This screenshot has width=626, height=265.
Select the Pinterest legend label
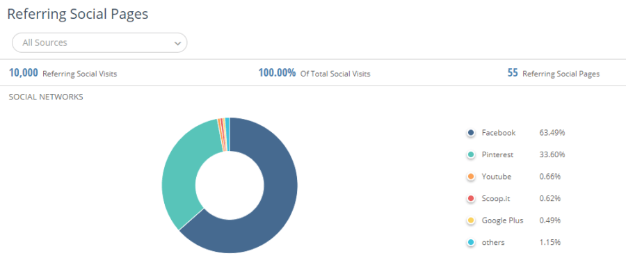tap(497, 155)
